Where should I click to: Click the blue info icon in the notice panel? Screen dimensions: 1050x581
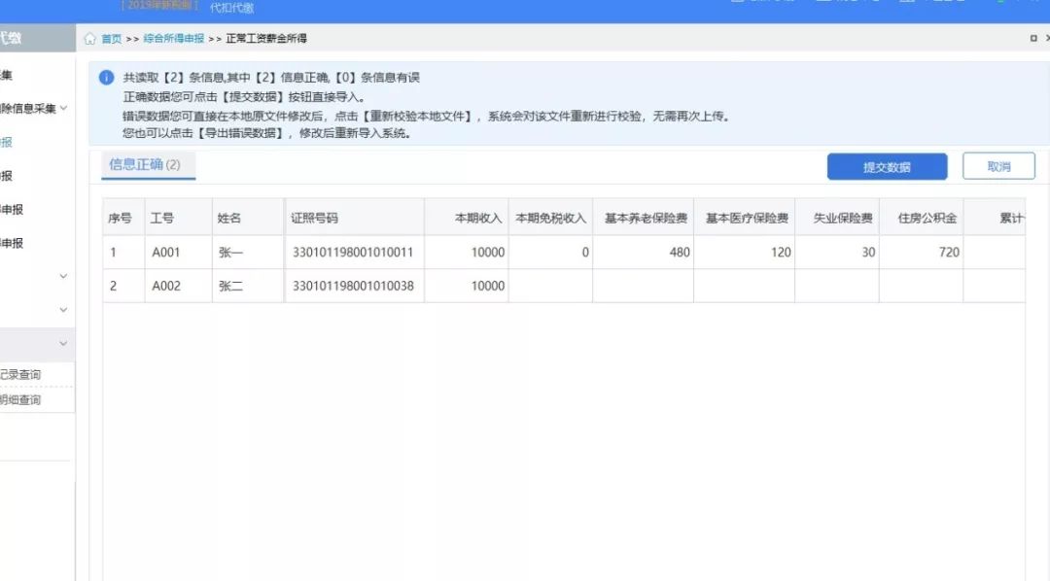click(x=107, y=77)
